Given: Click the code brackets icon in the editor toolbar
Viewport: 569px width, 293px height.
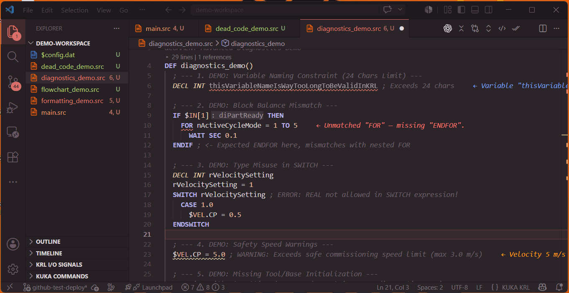Looking at the screenshot, I should [x=502, y=28].
